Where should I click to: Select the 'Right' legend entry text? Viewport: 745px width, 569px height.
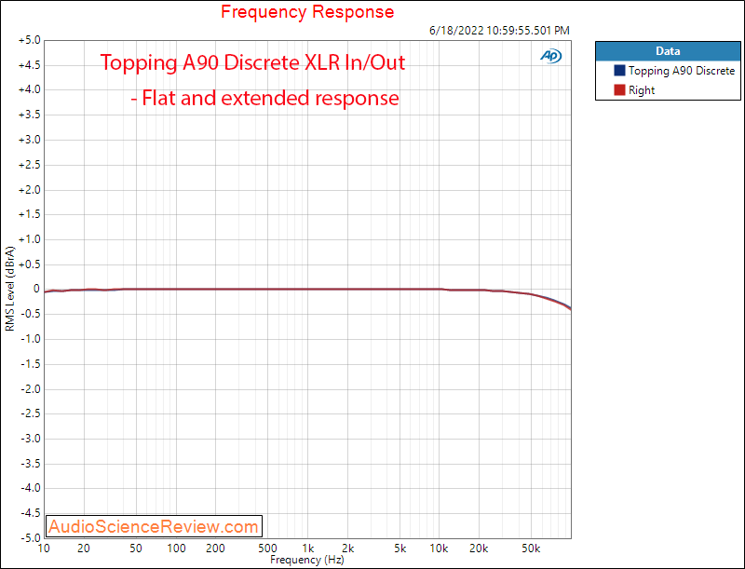point(642,90)
